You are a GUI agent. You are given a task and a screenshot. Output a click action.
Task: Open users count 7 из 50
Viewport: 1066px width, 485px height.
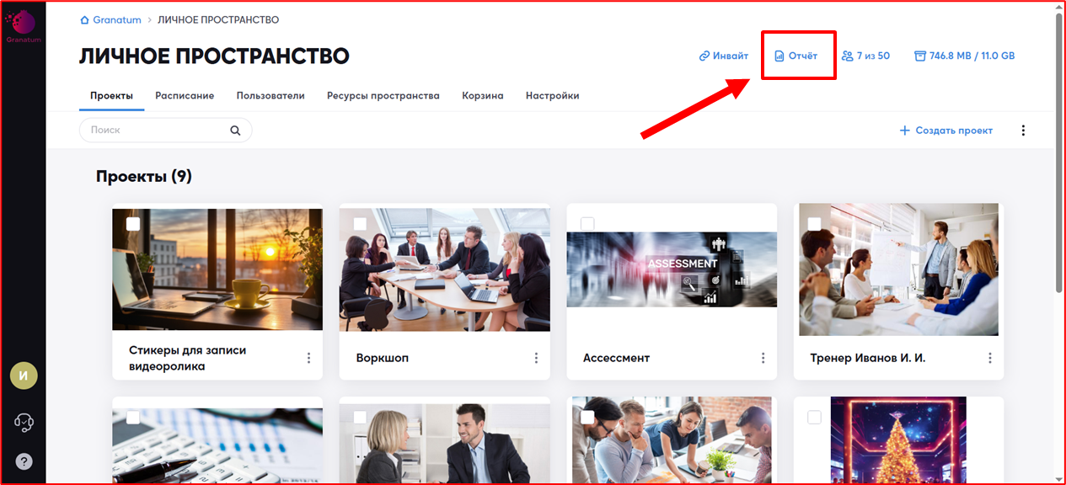coord(865,56)
